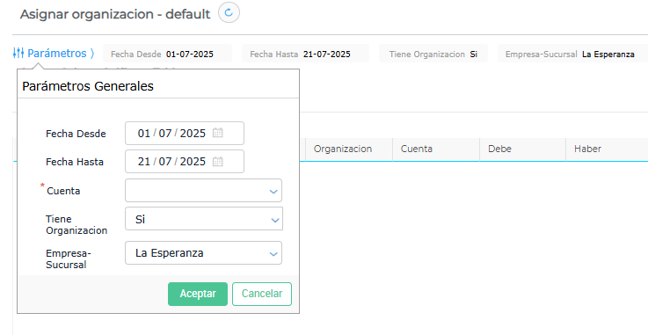The image size is (648, 335).
Task: Select the Cuenta column header
Action: [436, 149]
